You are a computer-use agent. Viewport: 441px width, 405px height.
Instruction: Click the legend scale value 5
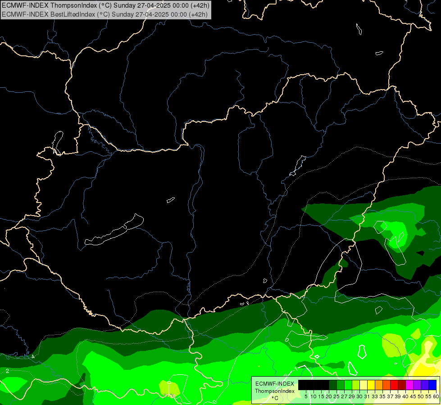click(306, 396)
